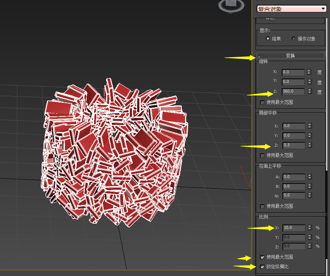Click the rotation Z field showing 360.0
The image size is (330, 276).
pyautogui.click(x=293, y=91)
